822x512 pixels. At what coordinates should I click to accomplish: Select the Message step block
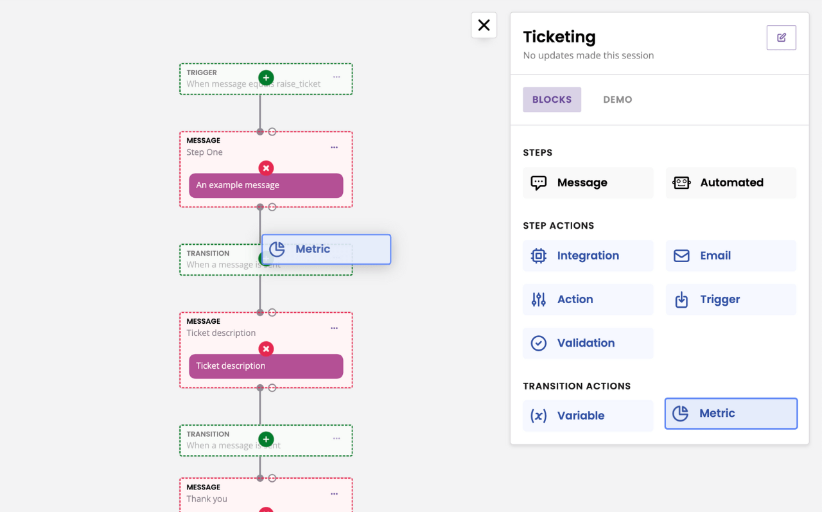coord(588,182)
